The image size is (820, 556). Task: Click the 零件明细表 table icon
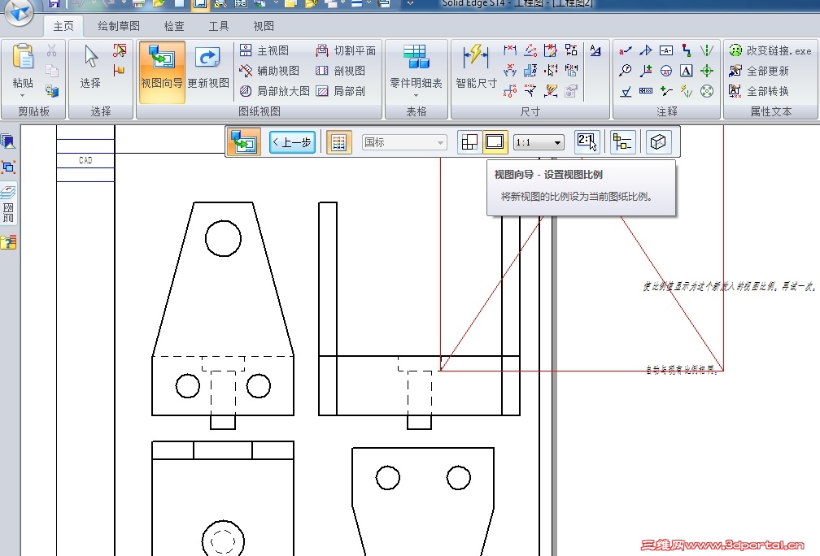pos(417,56)
